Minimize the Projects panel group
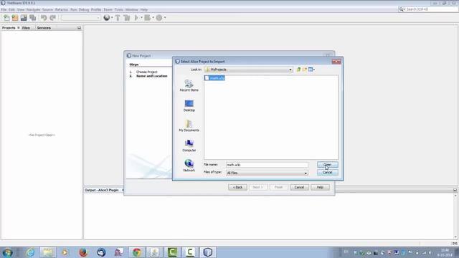The height and width of the screenshot is (258, 459). click(79, 28)
